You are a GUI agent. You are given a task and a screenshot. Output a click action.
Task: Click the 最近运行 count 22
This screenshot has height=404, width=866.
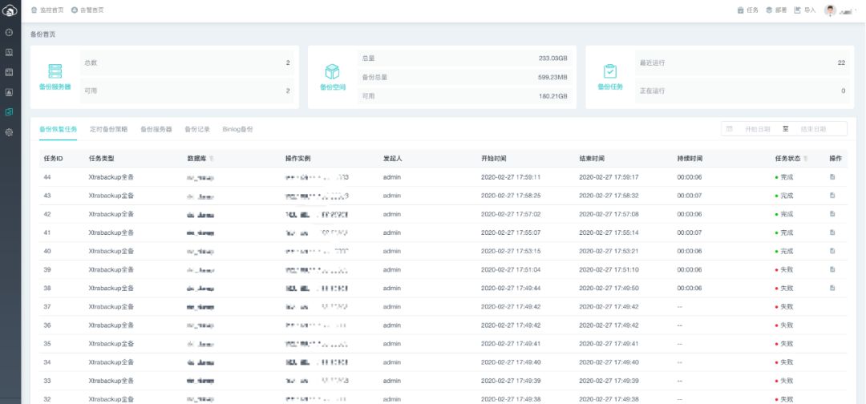[841, 63]
